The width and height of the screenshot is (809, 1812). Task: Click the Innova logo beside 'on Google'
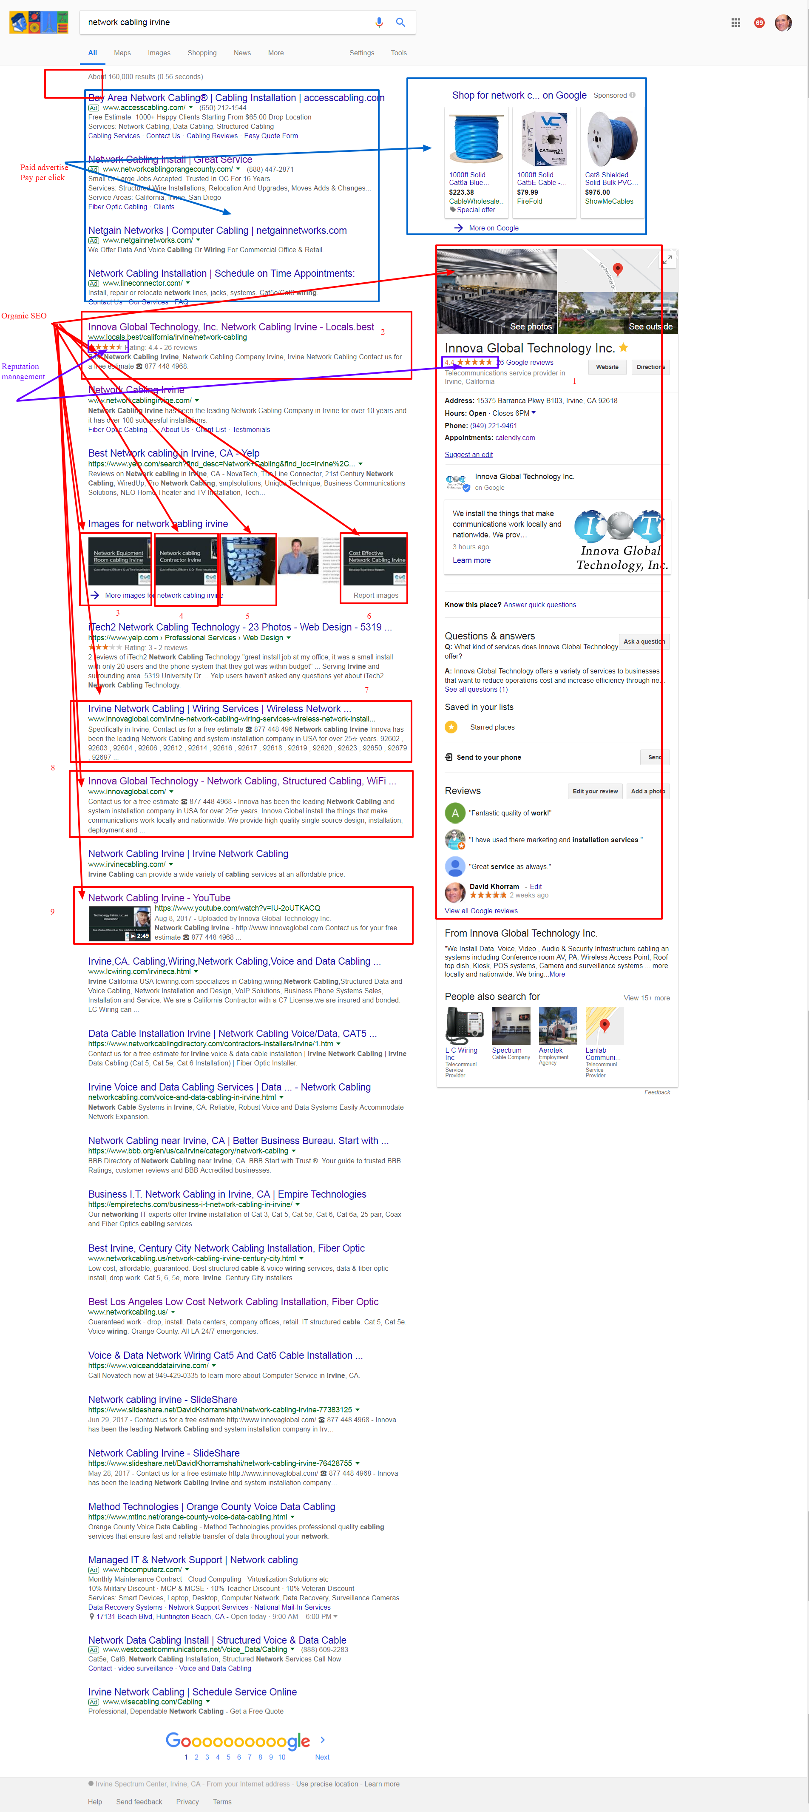click(x=457, y=482)
